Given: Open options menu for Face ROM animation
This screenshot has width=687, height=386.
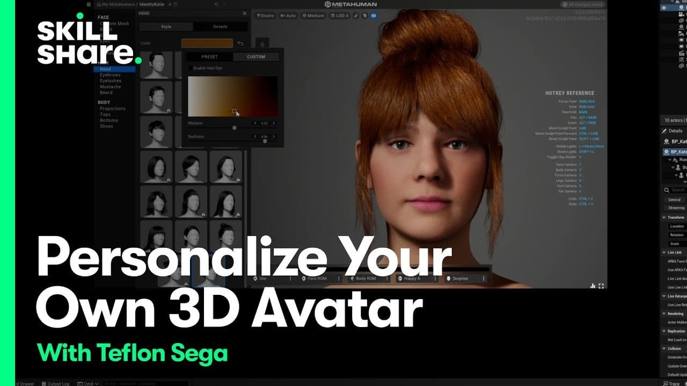Looking at the screenshot, I should click(x=339, y=279).
